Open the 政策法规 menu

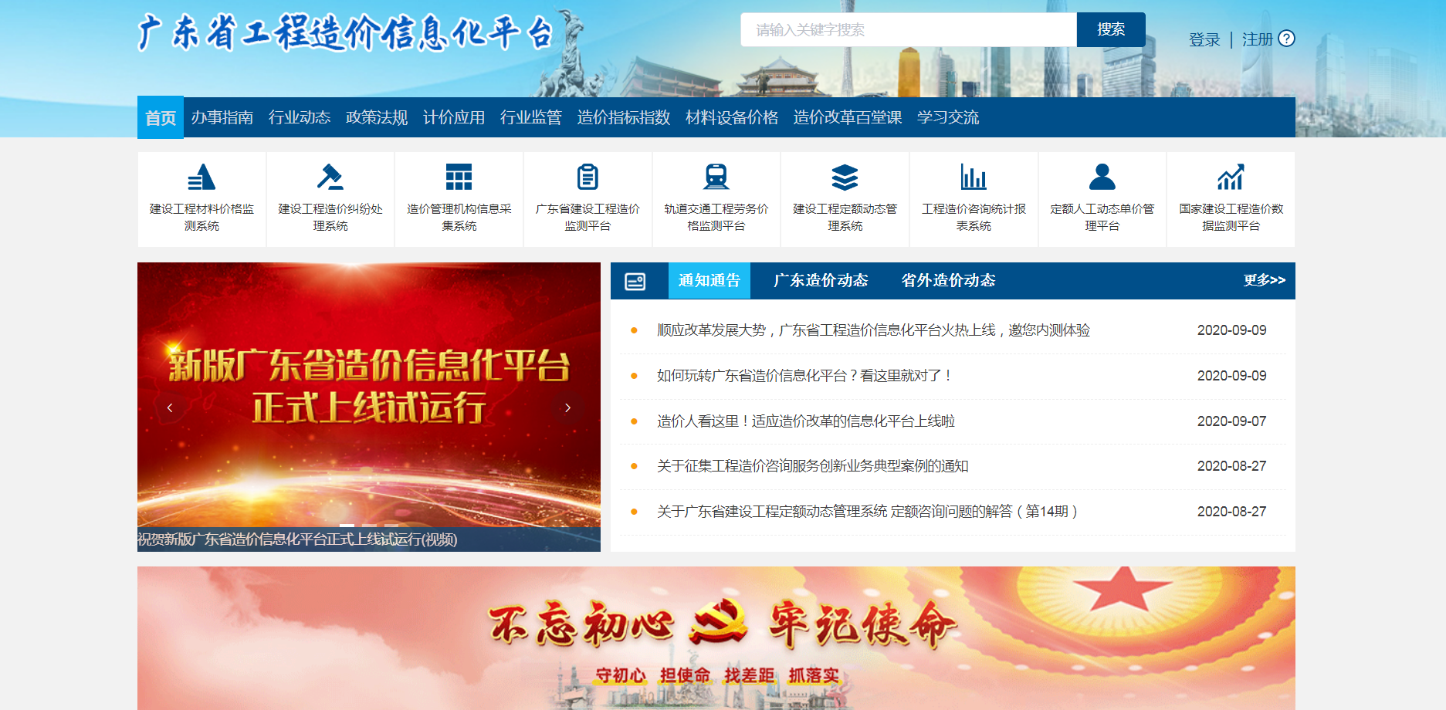point(377,117)
